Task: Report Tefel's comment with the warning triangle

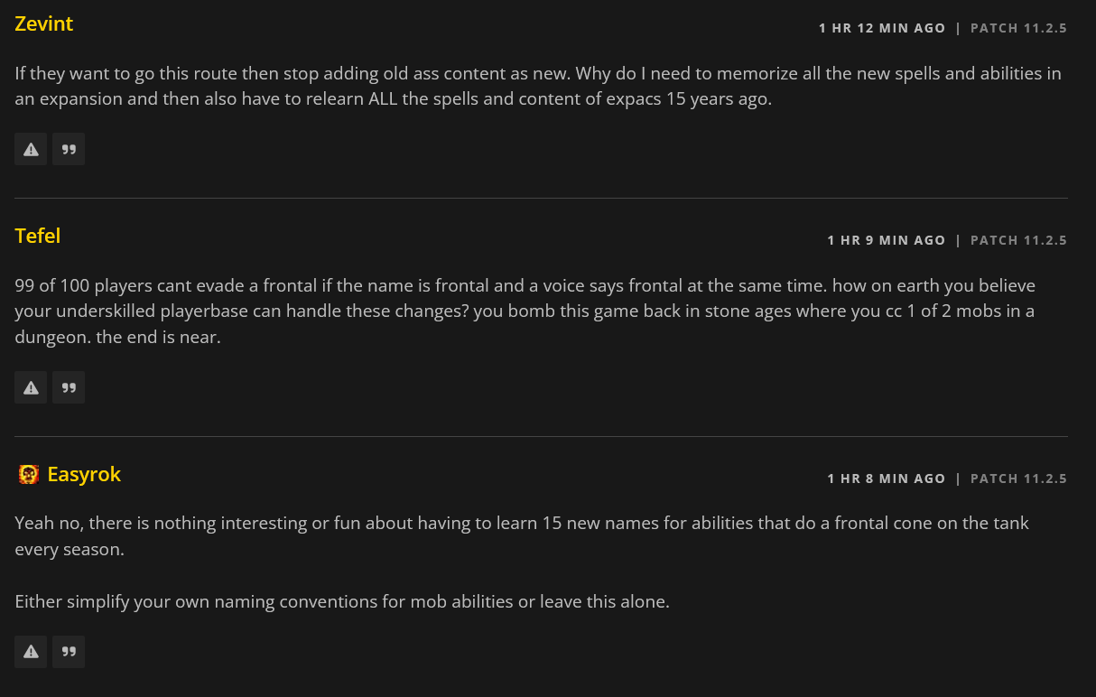Action: pyautogui.click(x=31, y=387)
